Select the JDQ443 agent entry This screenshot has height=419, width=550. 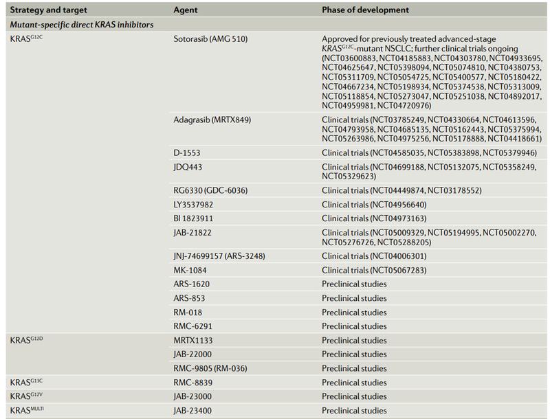[188, 167]
